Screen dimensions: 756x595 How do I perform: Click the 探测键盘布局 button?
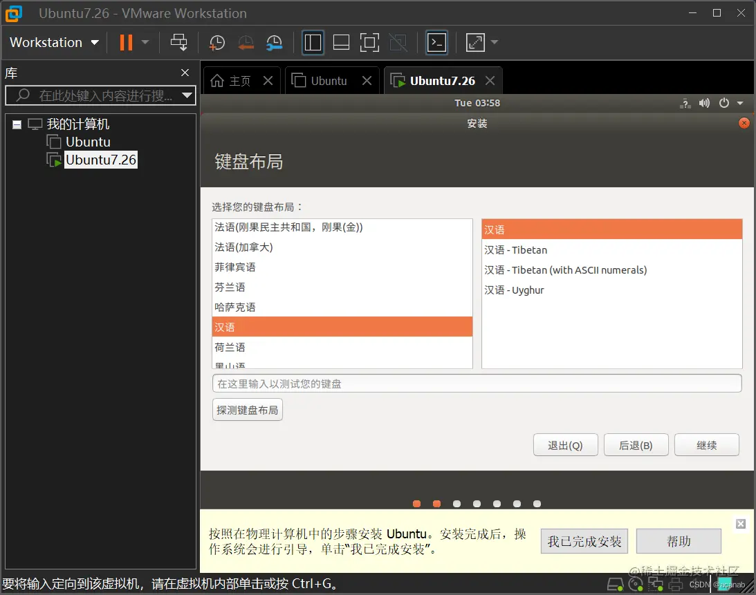[x=247, y=409]
